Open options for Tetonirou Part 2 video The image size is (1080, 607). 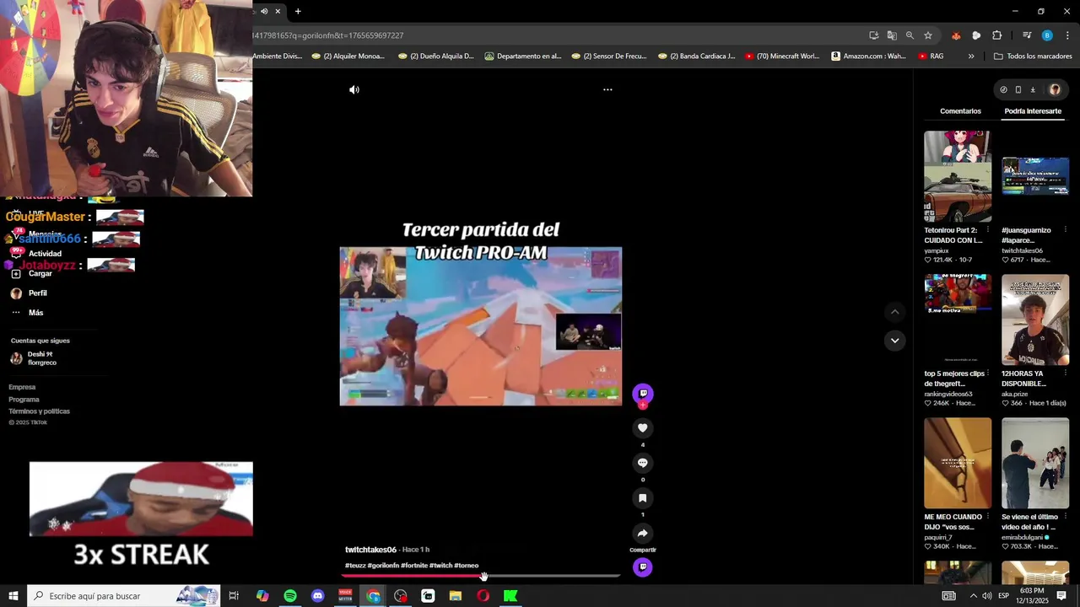point(988,230)
